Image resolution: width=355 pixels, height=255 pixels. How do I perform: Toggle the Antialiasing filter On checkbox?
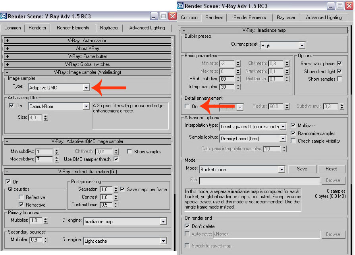[x=12, y=106]
